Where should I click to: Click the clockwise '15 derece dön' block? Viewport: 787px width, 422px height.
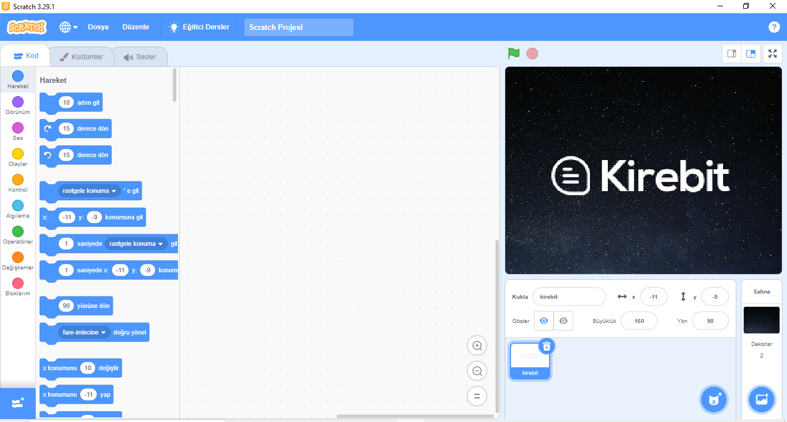tap(75, 128)
